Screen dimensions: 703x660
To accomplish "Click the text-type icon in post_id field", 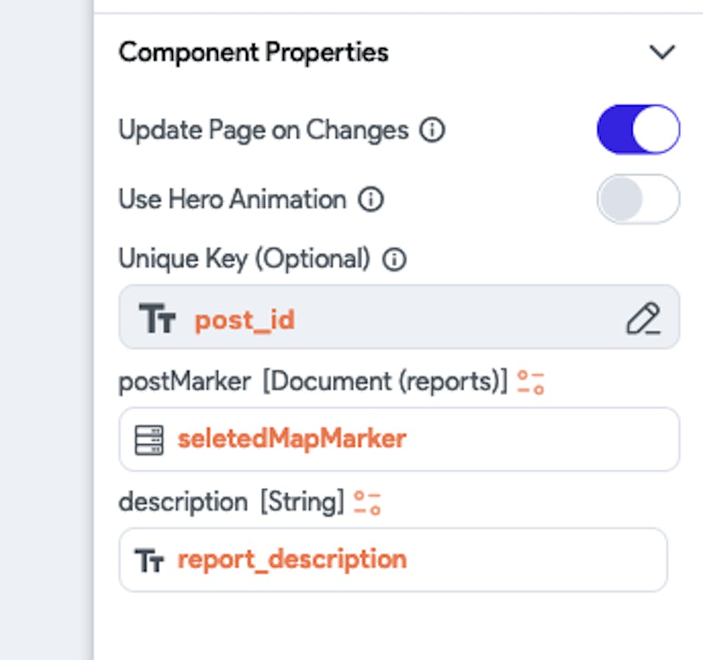I will click(157, 320).
